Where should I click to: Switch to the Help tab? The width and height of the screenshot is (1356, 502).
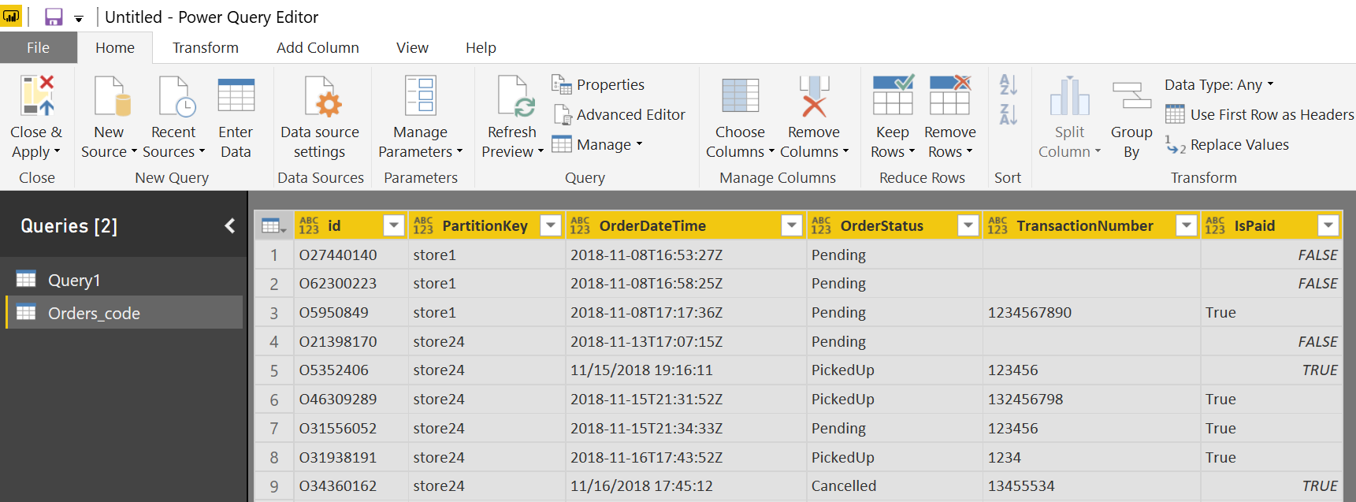click(481, 47)
